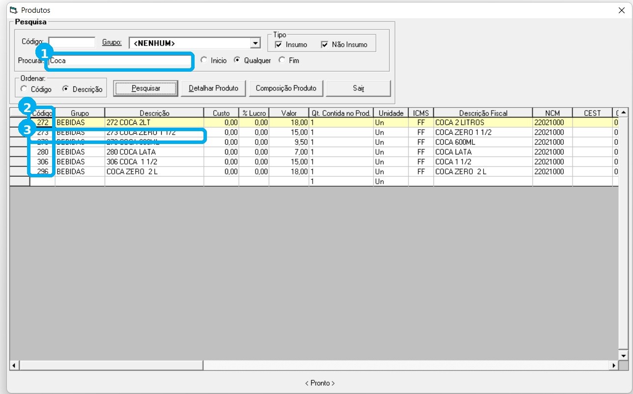Image resolution: width=633 pixels, height=394 pixels.
Task: Click the grid scroll down arrow
Action: (x=623, y=355)
